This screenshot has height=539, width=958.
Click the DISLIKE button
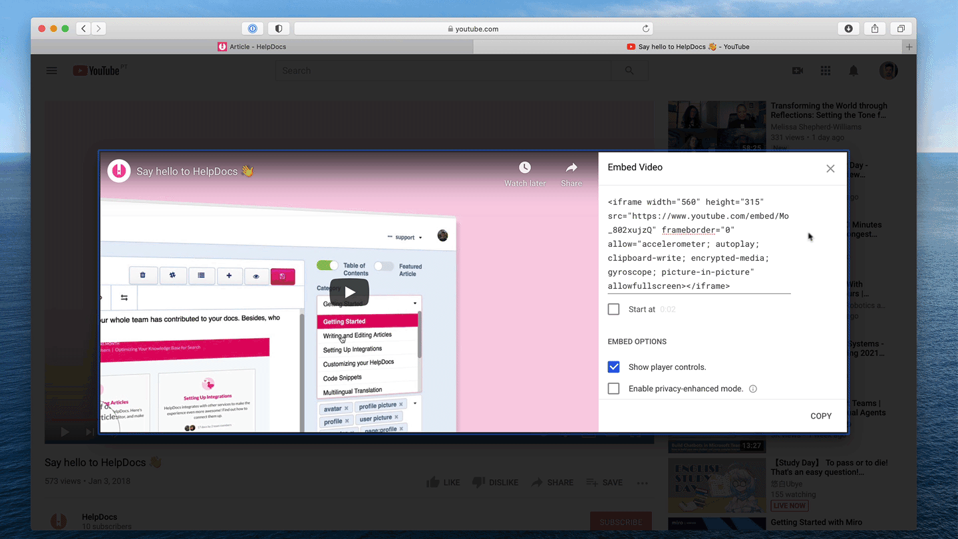point(495,482)
